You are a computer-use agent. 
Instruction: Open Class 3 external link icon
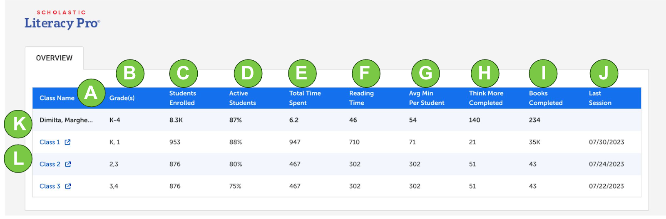[68, 186]
